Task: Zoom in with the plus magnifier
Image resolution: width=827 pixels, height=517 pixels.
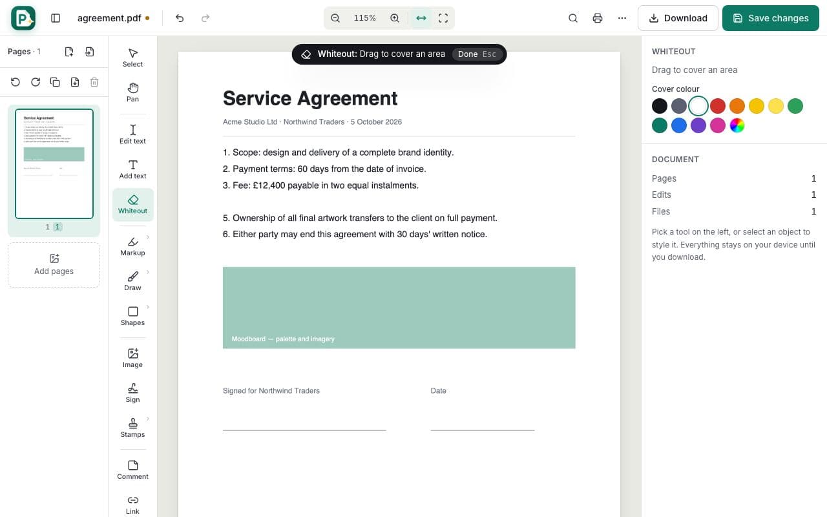Action: [395, 18]
